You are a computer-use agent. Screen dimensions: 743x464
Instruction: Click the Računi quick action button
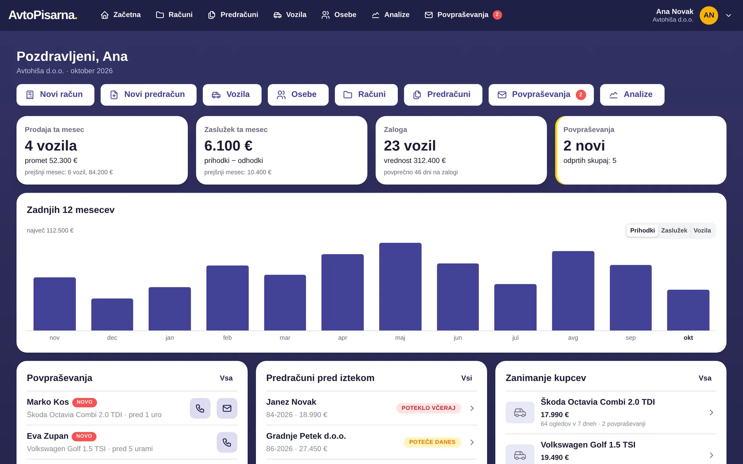366,95
